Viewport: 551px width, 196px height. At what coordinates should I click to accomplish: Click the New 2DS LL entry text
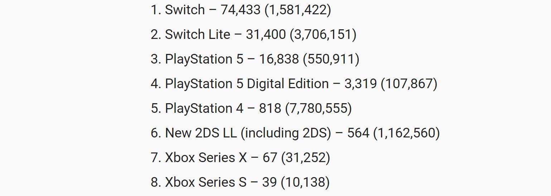[201, 133]
